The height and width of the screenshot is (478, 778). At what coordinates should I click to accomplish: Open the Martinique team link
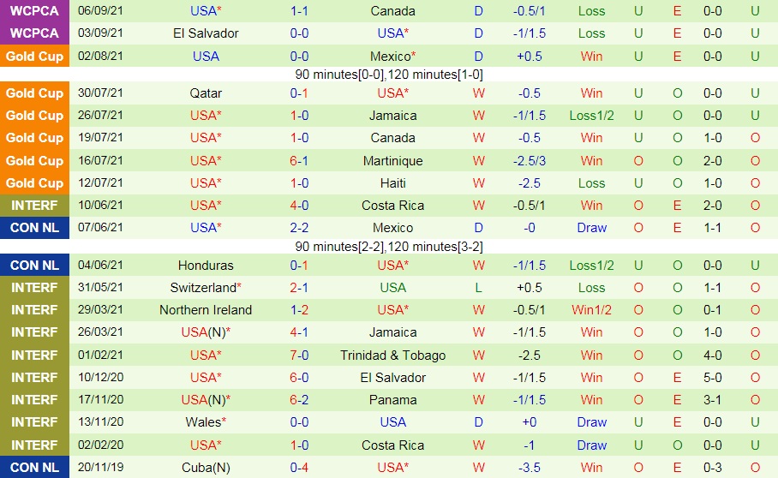(393, 160)
